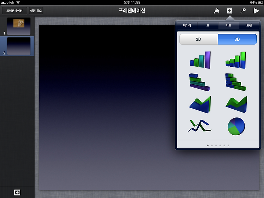Tap the last page dot in chart picker
This screenshot has height=198, width=264.
point(228,145)
